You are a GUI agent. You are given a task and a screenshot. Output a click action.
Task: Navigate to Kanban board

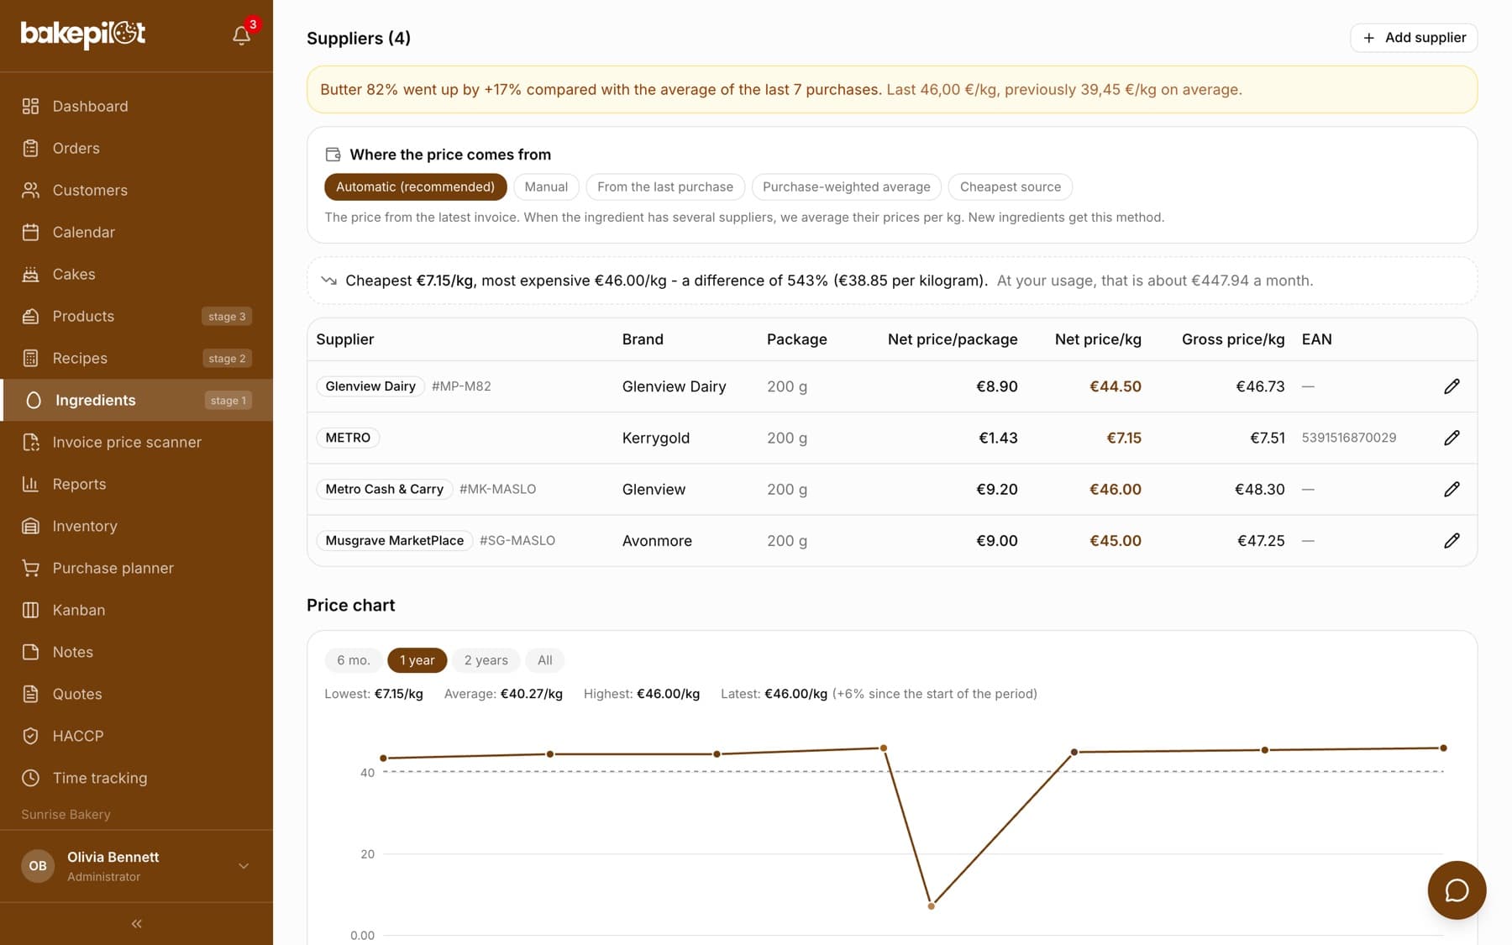136,610
